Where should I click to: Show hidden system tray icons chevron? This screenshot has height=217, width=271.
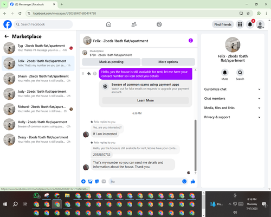[230, 204]
